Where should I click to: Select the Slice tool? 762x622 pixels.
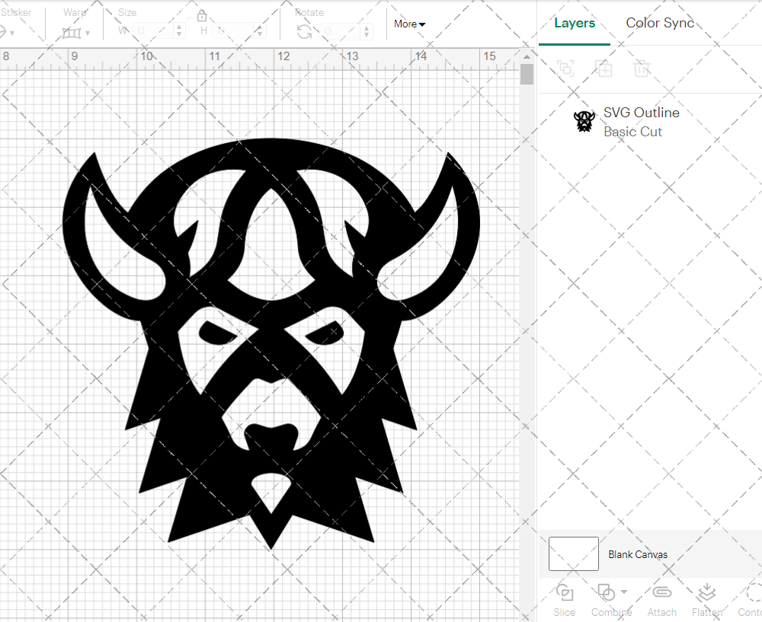click(x=564, y=599)
